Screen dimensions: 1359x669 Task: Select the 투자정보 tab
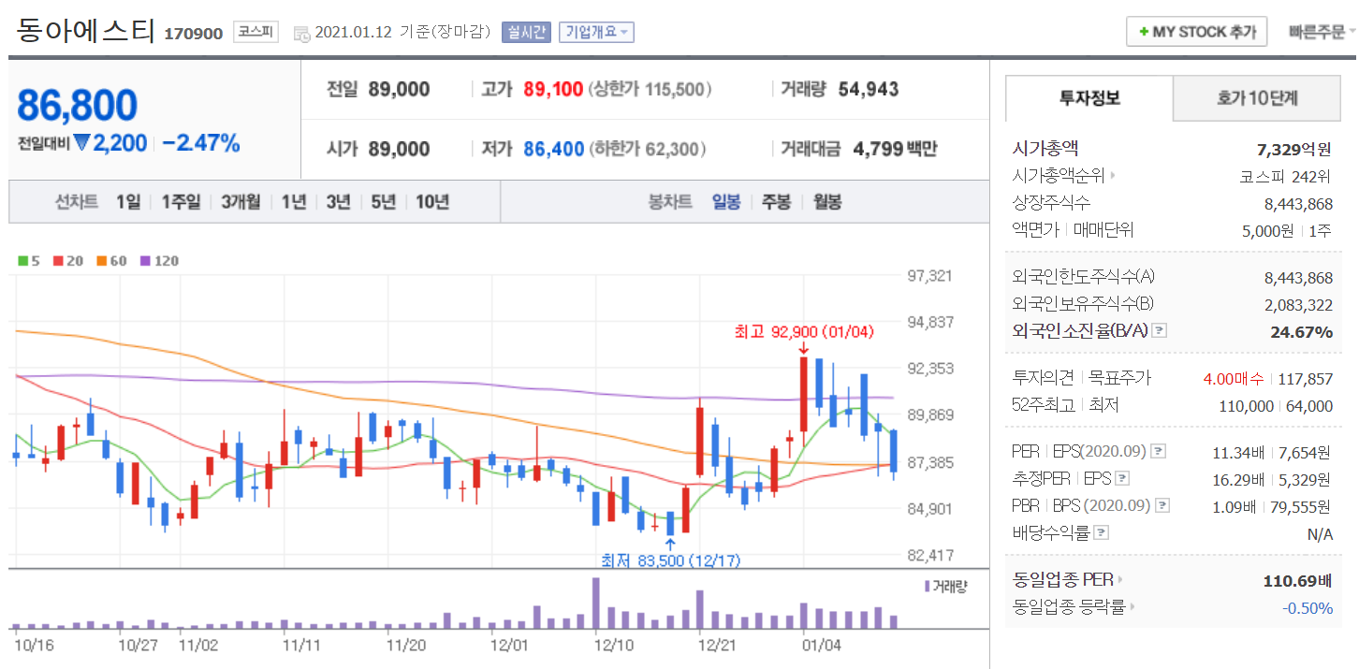(1089, 98)
